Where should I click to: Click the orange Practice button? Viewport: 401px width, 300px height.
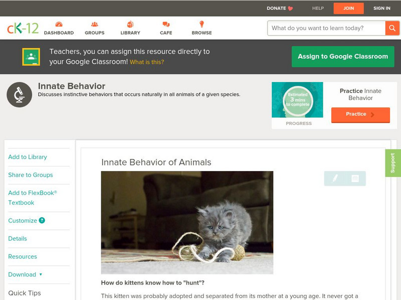(x=360, y=115)
